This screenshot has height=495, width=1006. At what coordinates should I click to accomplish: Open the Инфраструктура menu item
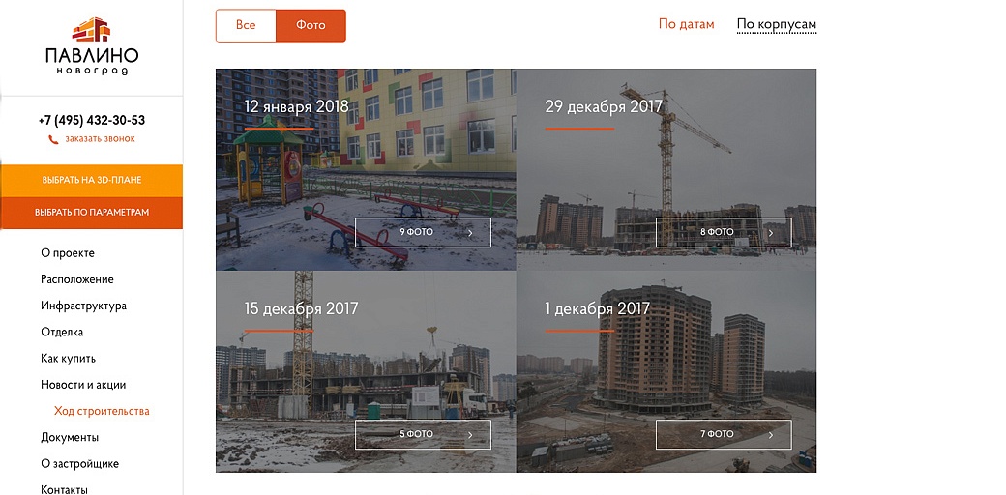(83, 306)
